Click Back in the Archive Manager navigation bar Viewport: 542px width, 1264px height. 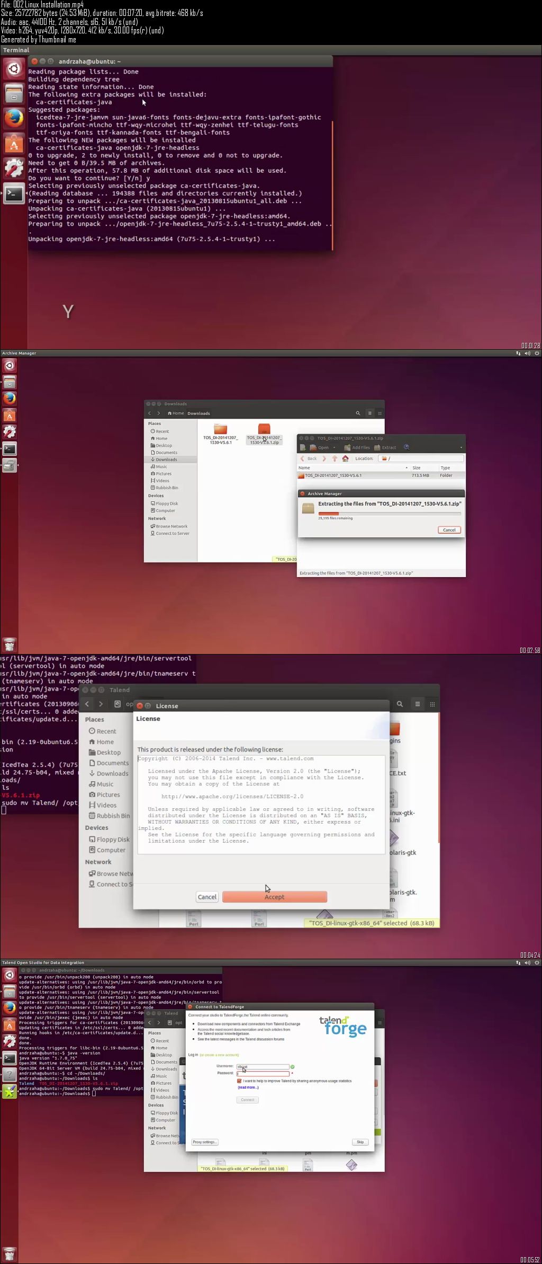(x=309, y=458)
